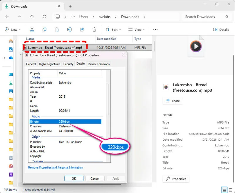
Task: Click the Share button in the details pane
Action: (x=173, y=101)
